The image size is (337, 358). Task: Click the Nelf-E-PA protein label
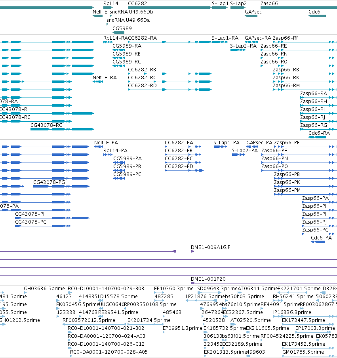[106, 143]
